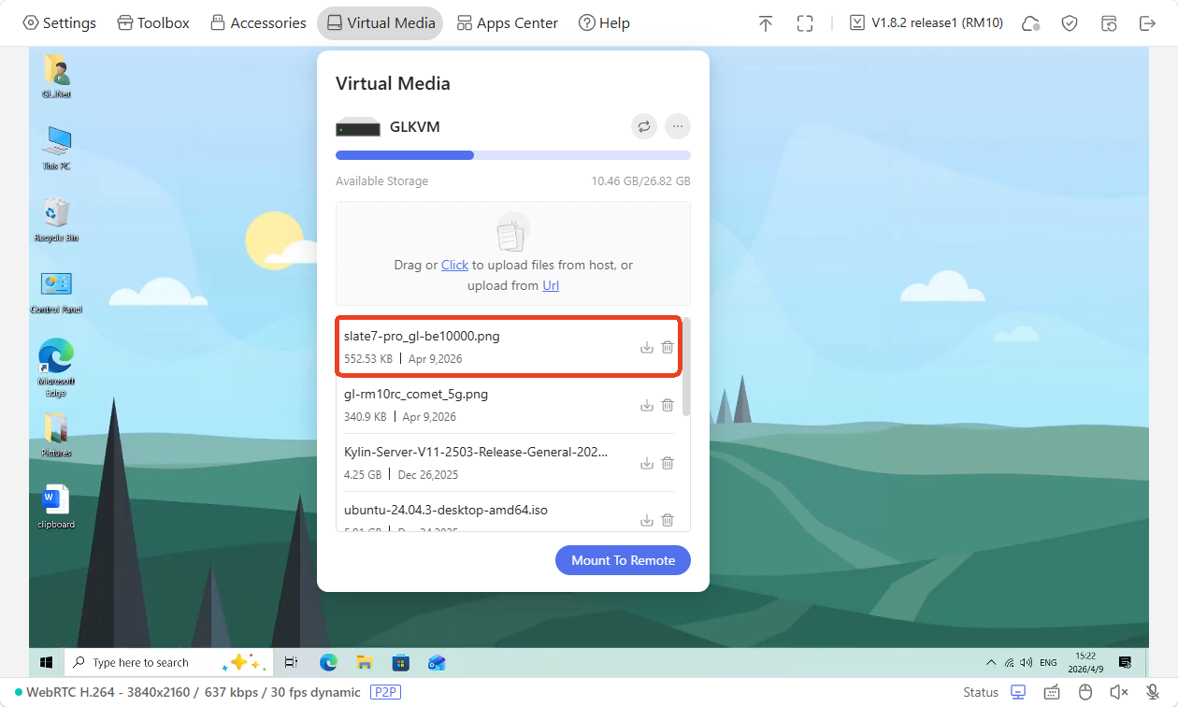The width and height of the screenshot is (1178, 707).
Task: Delete the Kylin-Server ISO file
Action: point(668,463)
